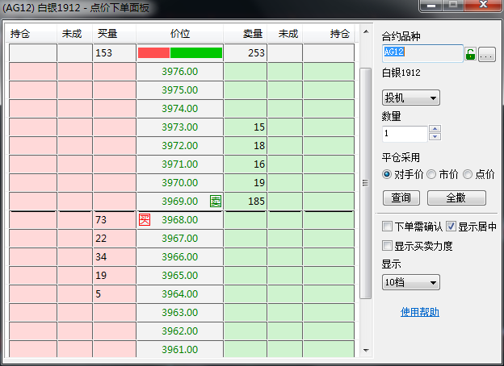Click price 3964.00 in the ladder
This screenshot has width=504, height=366.
pos(179,293)
